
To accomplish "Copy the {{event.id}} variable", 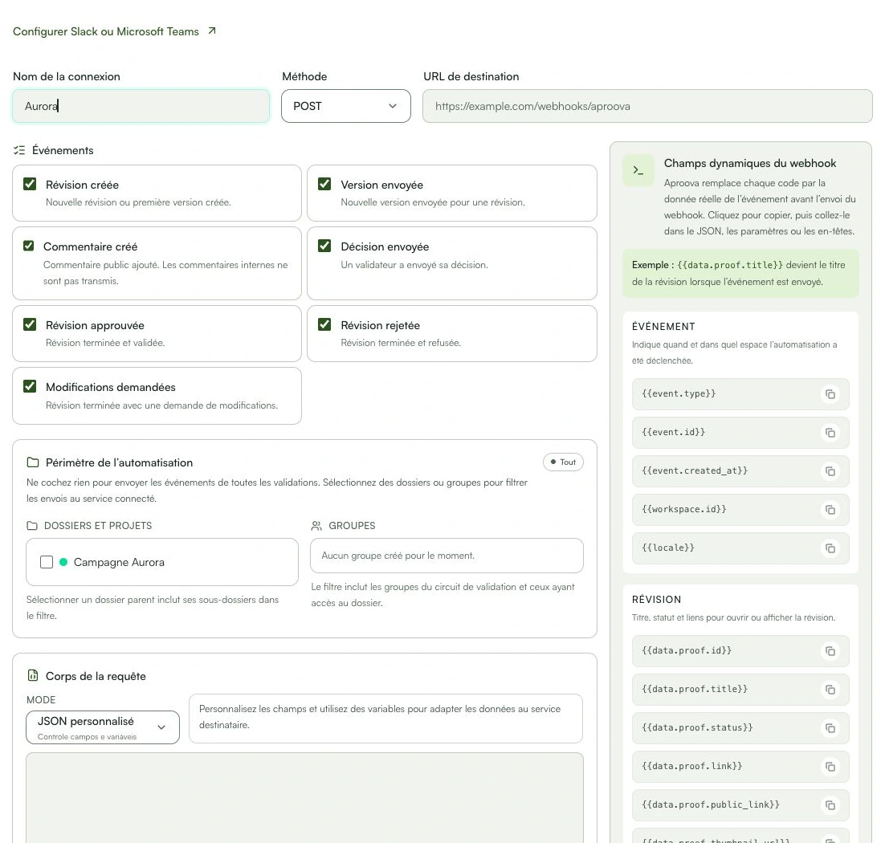I will (x=830, y=433).
